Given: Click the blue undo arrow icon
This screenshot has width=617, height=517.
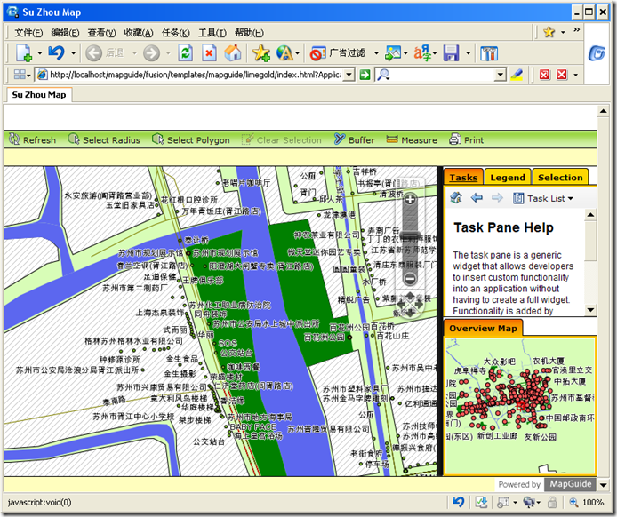Looking at the screenshot, I should click(x=57, y=53).
